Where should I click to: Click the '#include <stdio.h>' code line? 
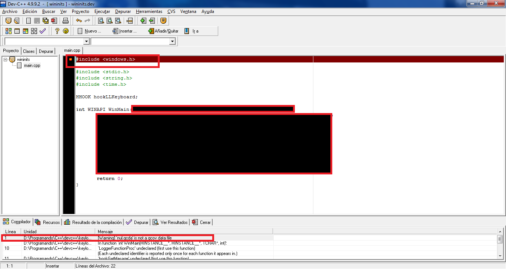[103, 72]
